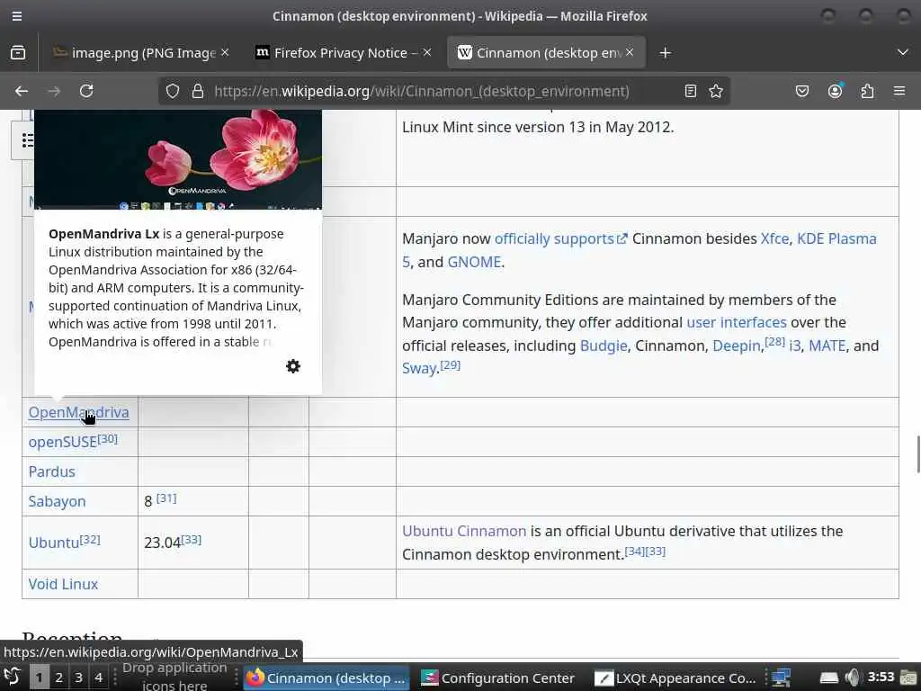This screenshot has width=921, height=691.
Task: Open the KDE Plasma 5 link
Action: click(x=836, y=238)
